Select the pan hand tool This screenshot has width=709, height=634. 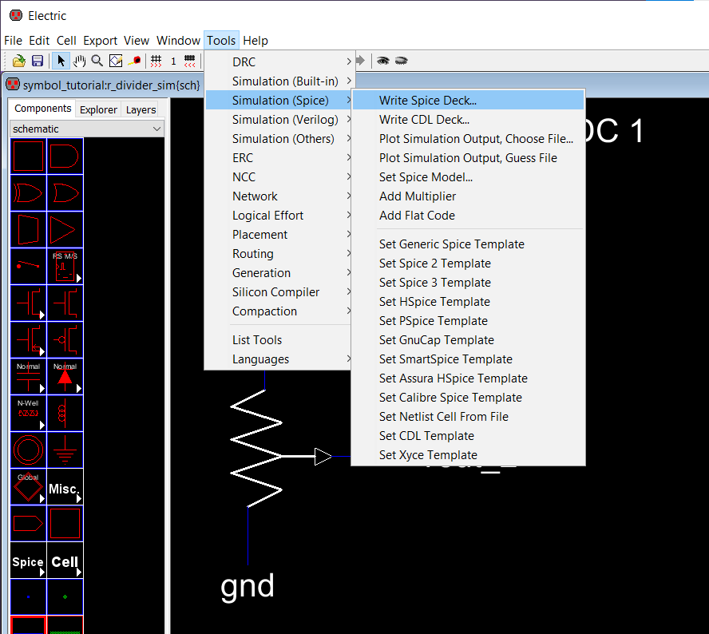click(80, 61)
